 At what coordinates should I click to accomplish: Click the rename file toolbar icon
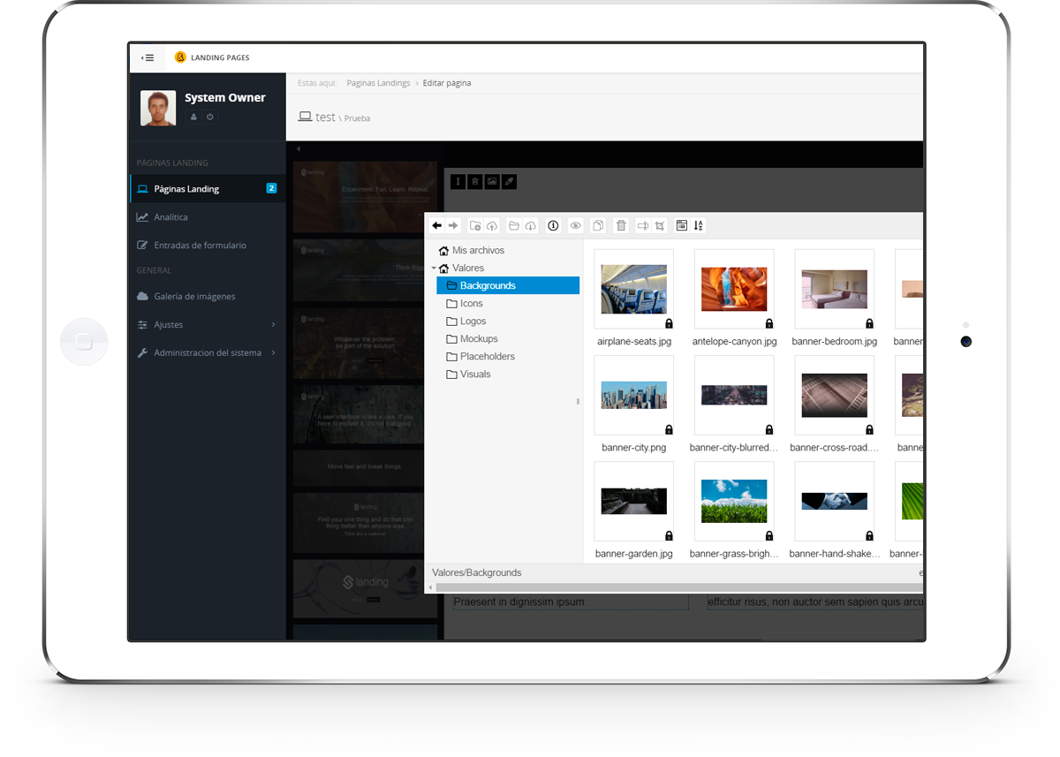tap(643, 226)
